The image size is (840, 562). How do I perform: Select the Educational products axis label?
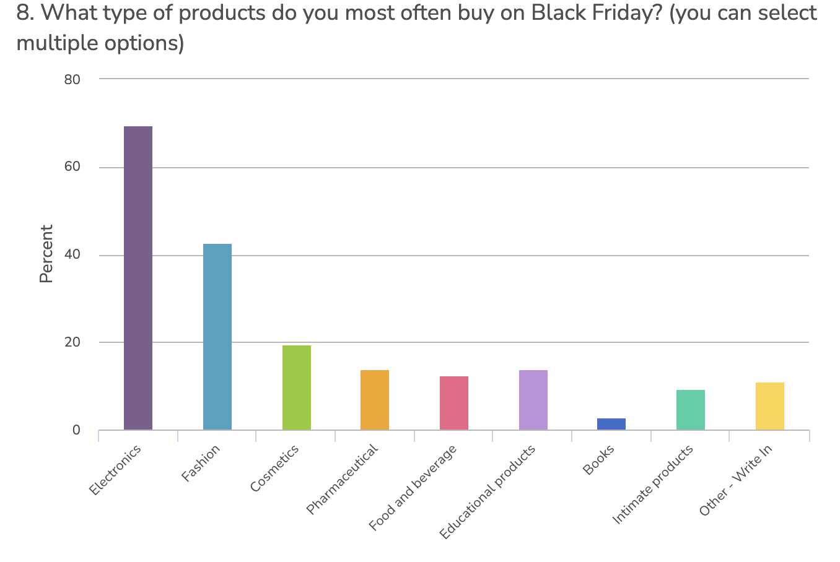487,492
